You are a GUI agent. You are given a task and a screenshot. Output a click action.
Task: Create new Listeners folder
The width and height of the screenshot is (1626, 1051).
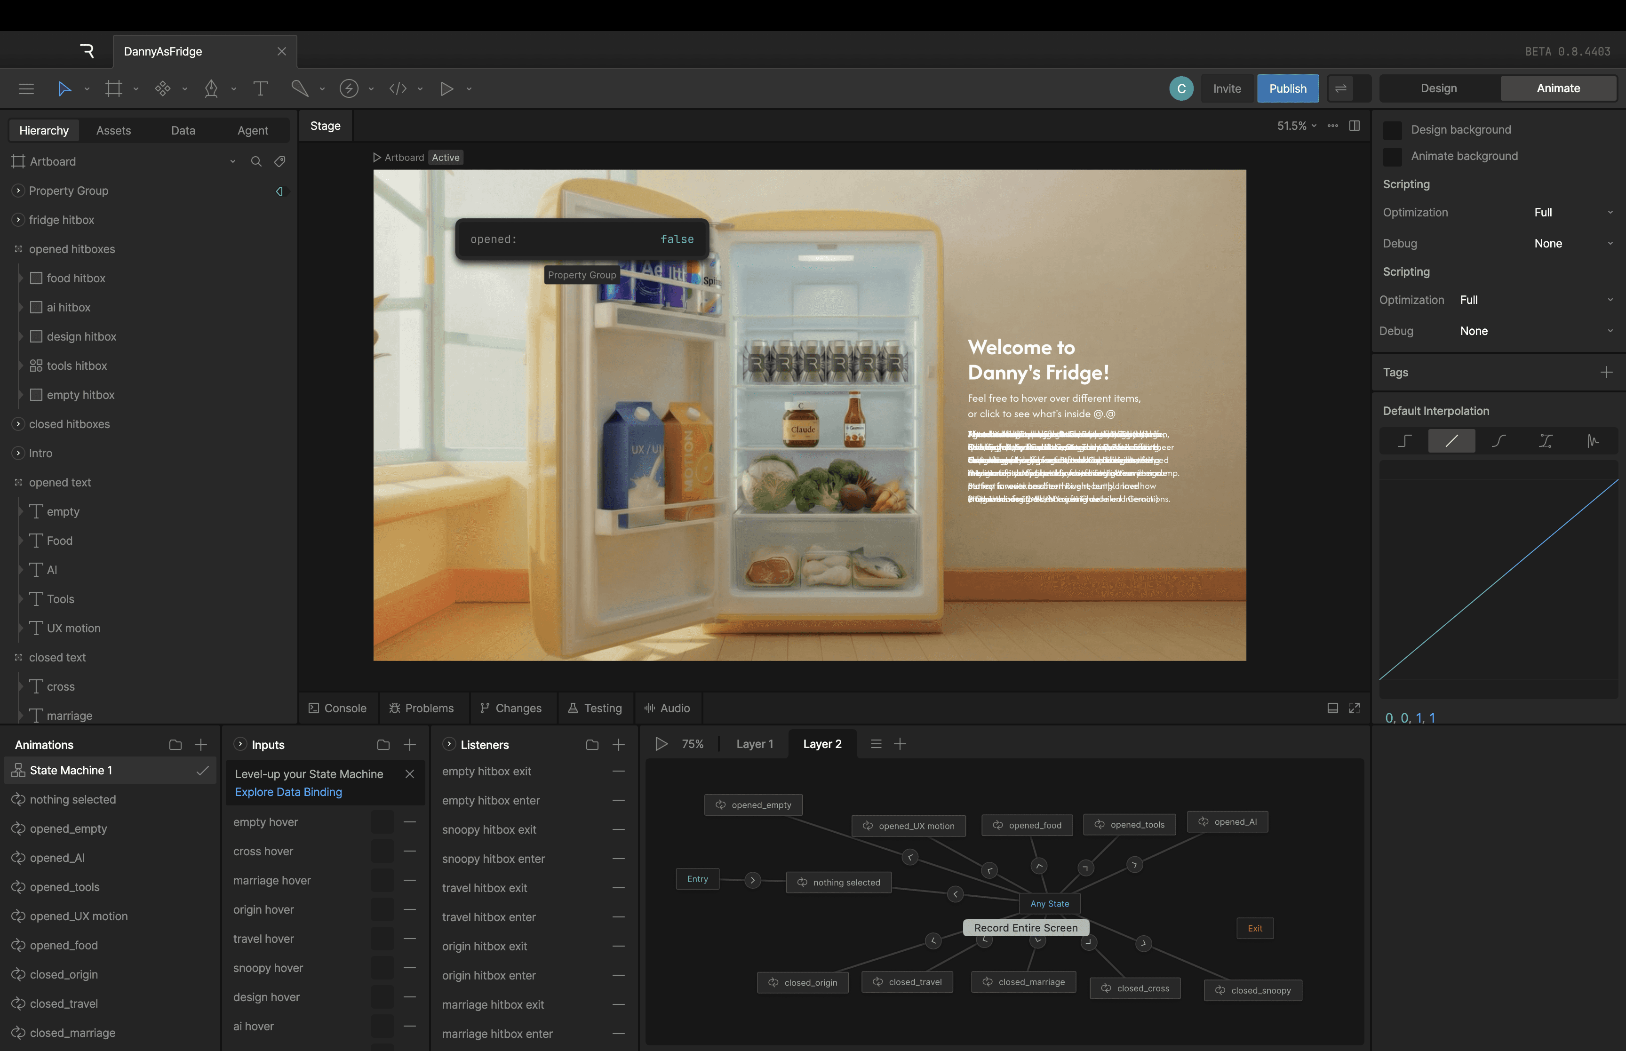[x=591, y=745]
